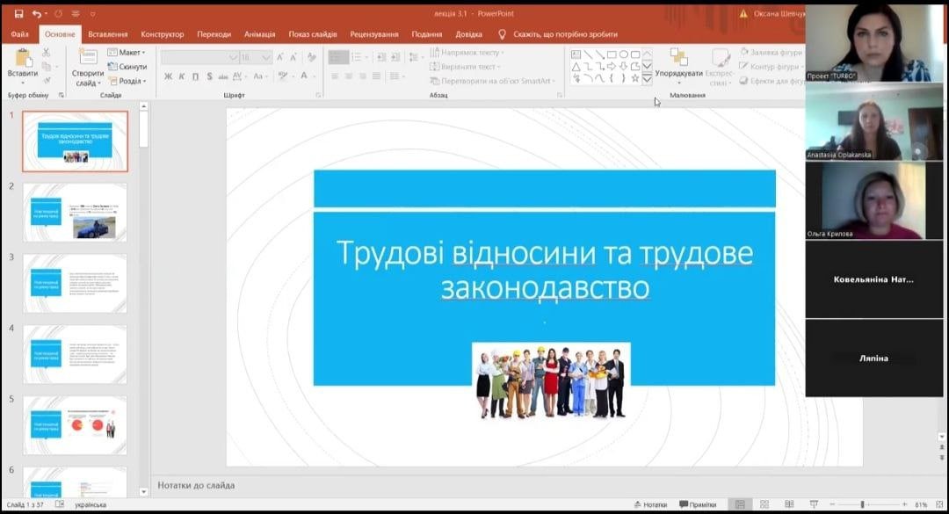Pick the text box shape in gallery
The height and width of the screenshot is (514, 949).
[x=576, y=54]
